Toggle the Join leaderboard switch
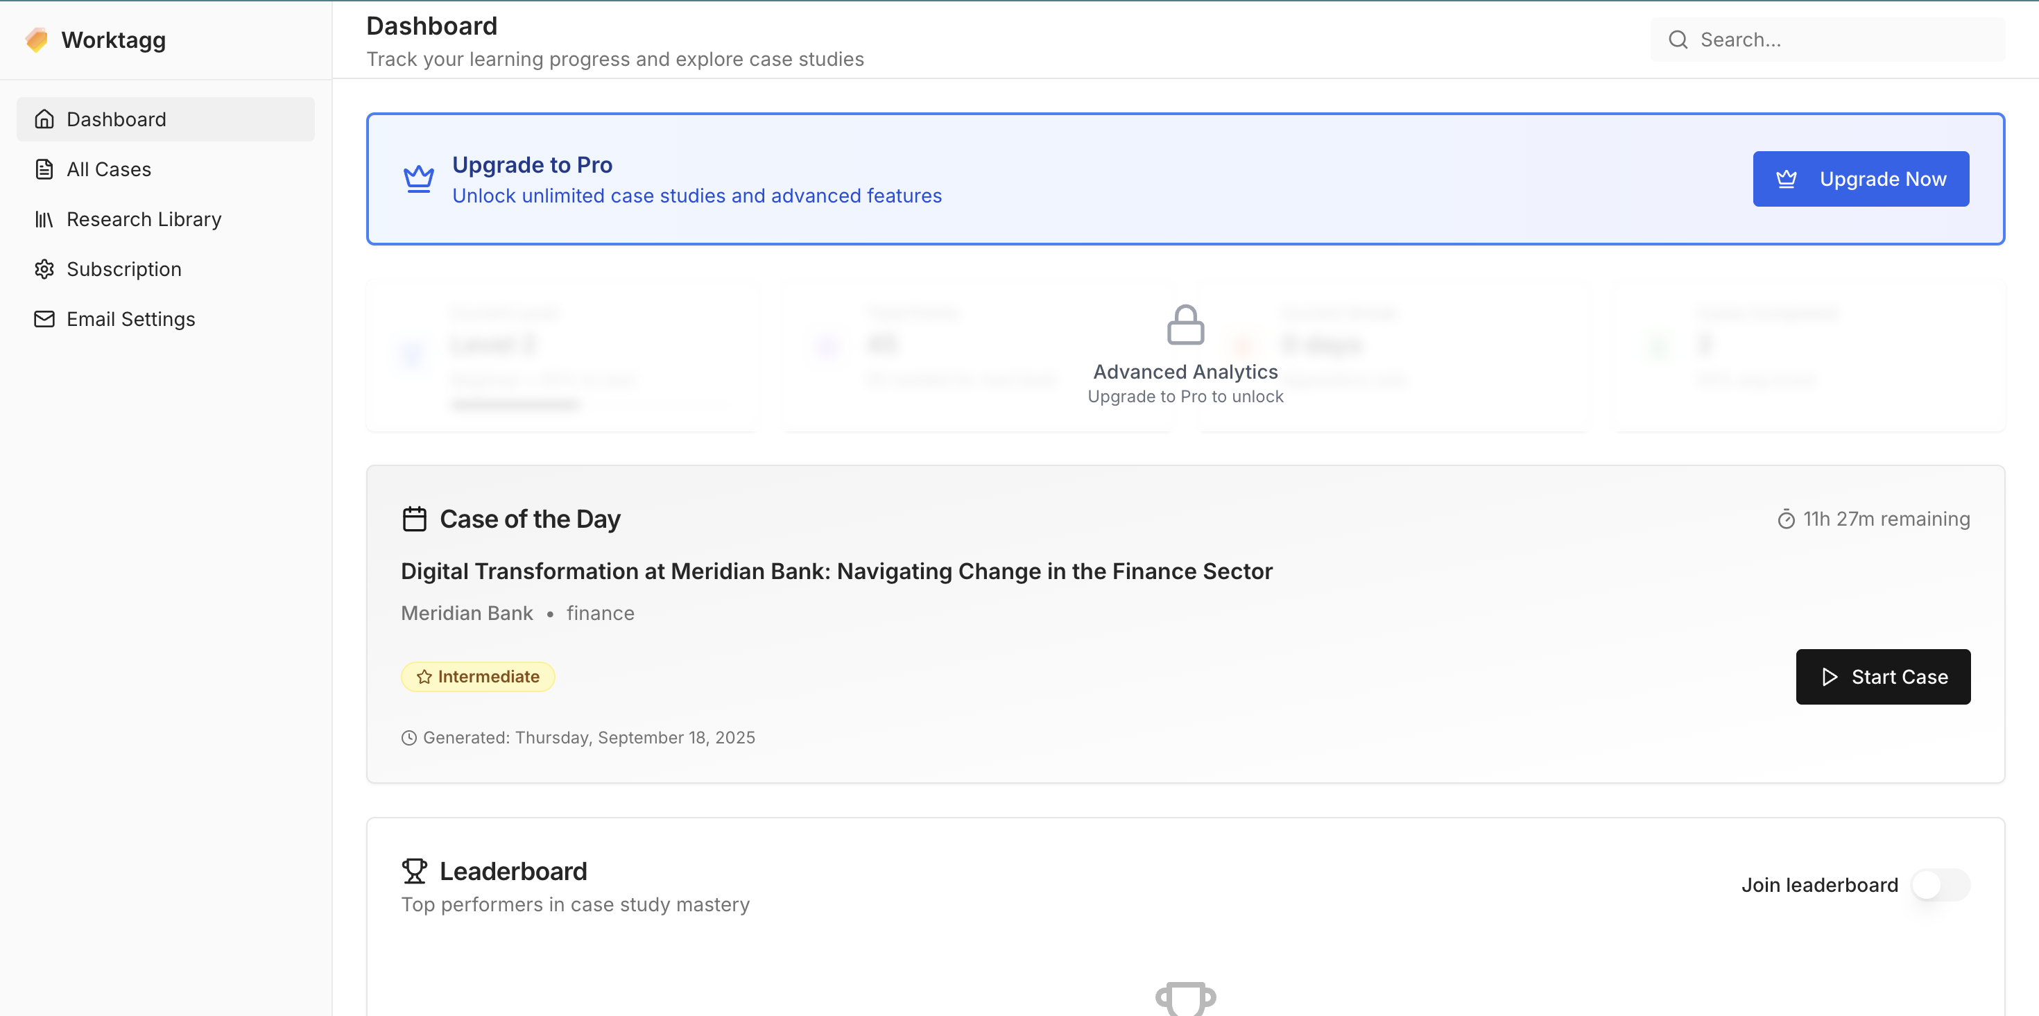The image size is (2039, 1016). 1939,885
